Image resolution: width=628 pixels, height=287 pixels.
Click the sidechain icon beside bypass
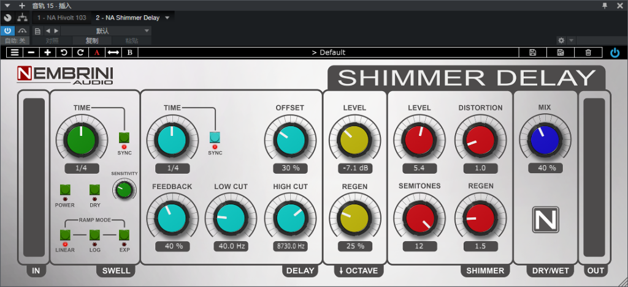tap(22, 31)
